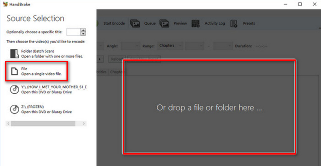Viewport: 321px width, 166px height.
Task: Click the Queue toolbar label
Action: tap(150, 23)
